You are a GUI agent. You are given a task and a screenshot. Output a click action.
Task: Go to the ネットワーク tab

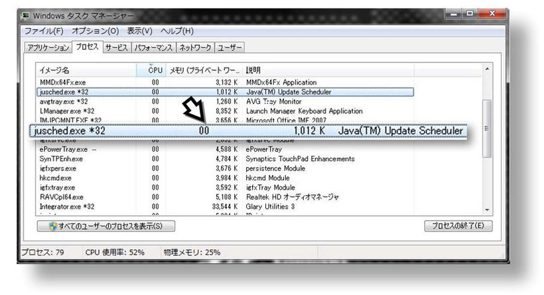pos(195,48)
